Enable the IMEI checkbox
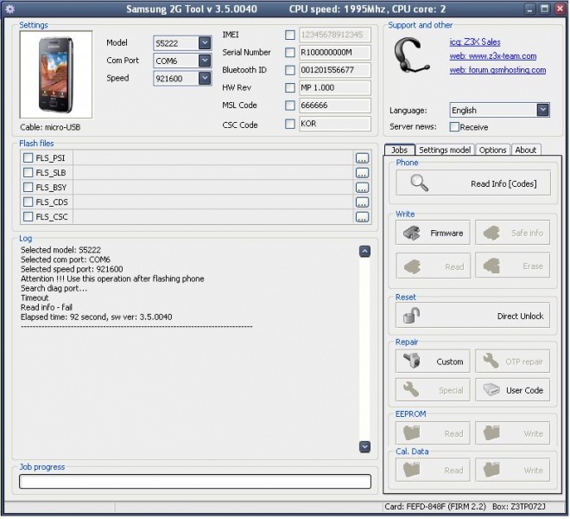570x519 pixels. coord(290,35)
